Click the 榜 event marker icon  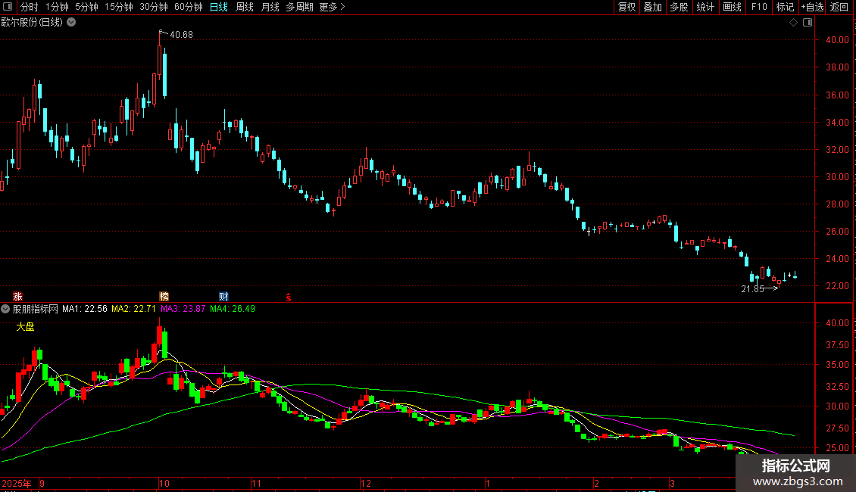coord(164,296)
